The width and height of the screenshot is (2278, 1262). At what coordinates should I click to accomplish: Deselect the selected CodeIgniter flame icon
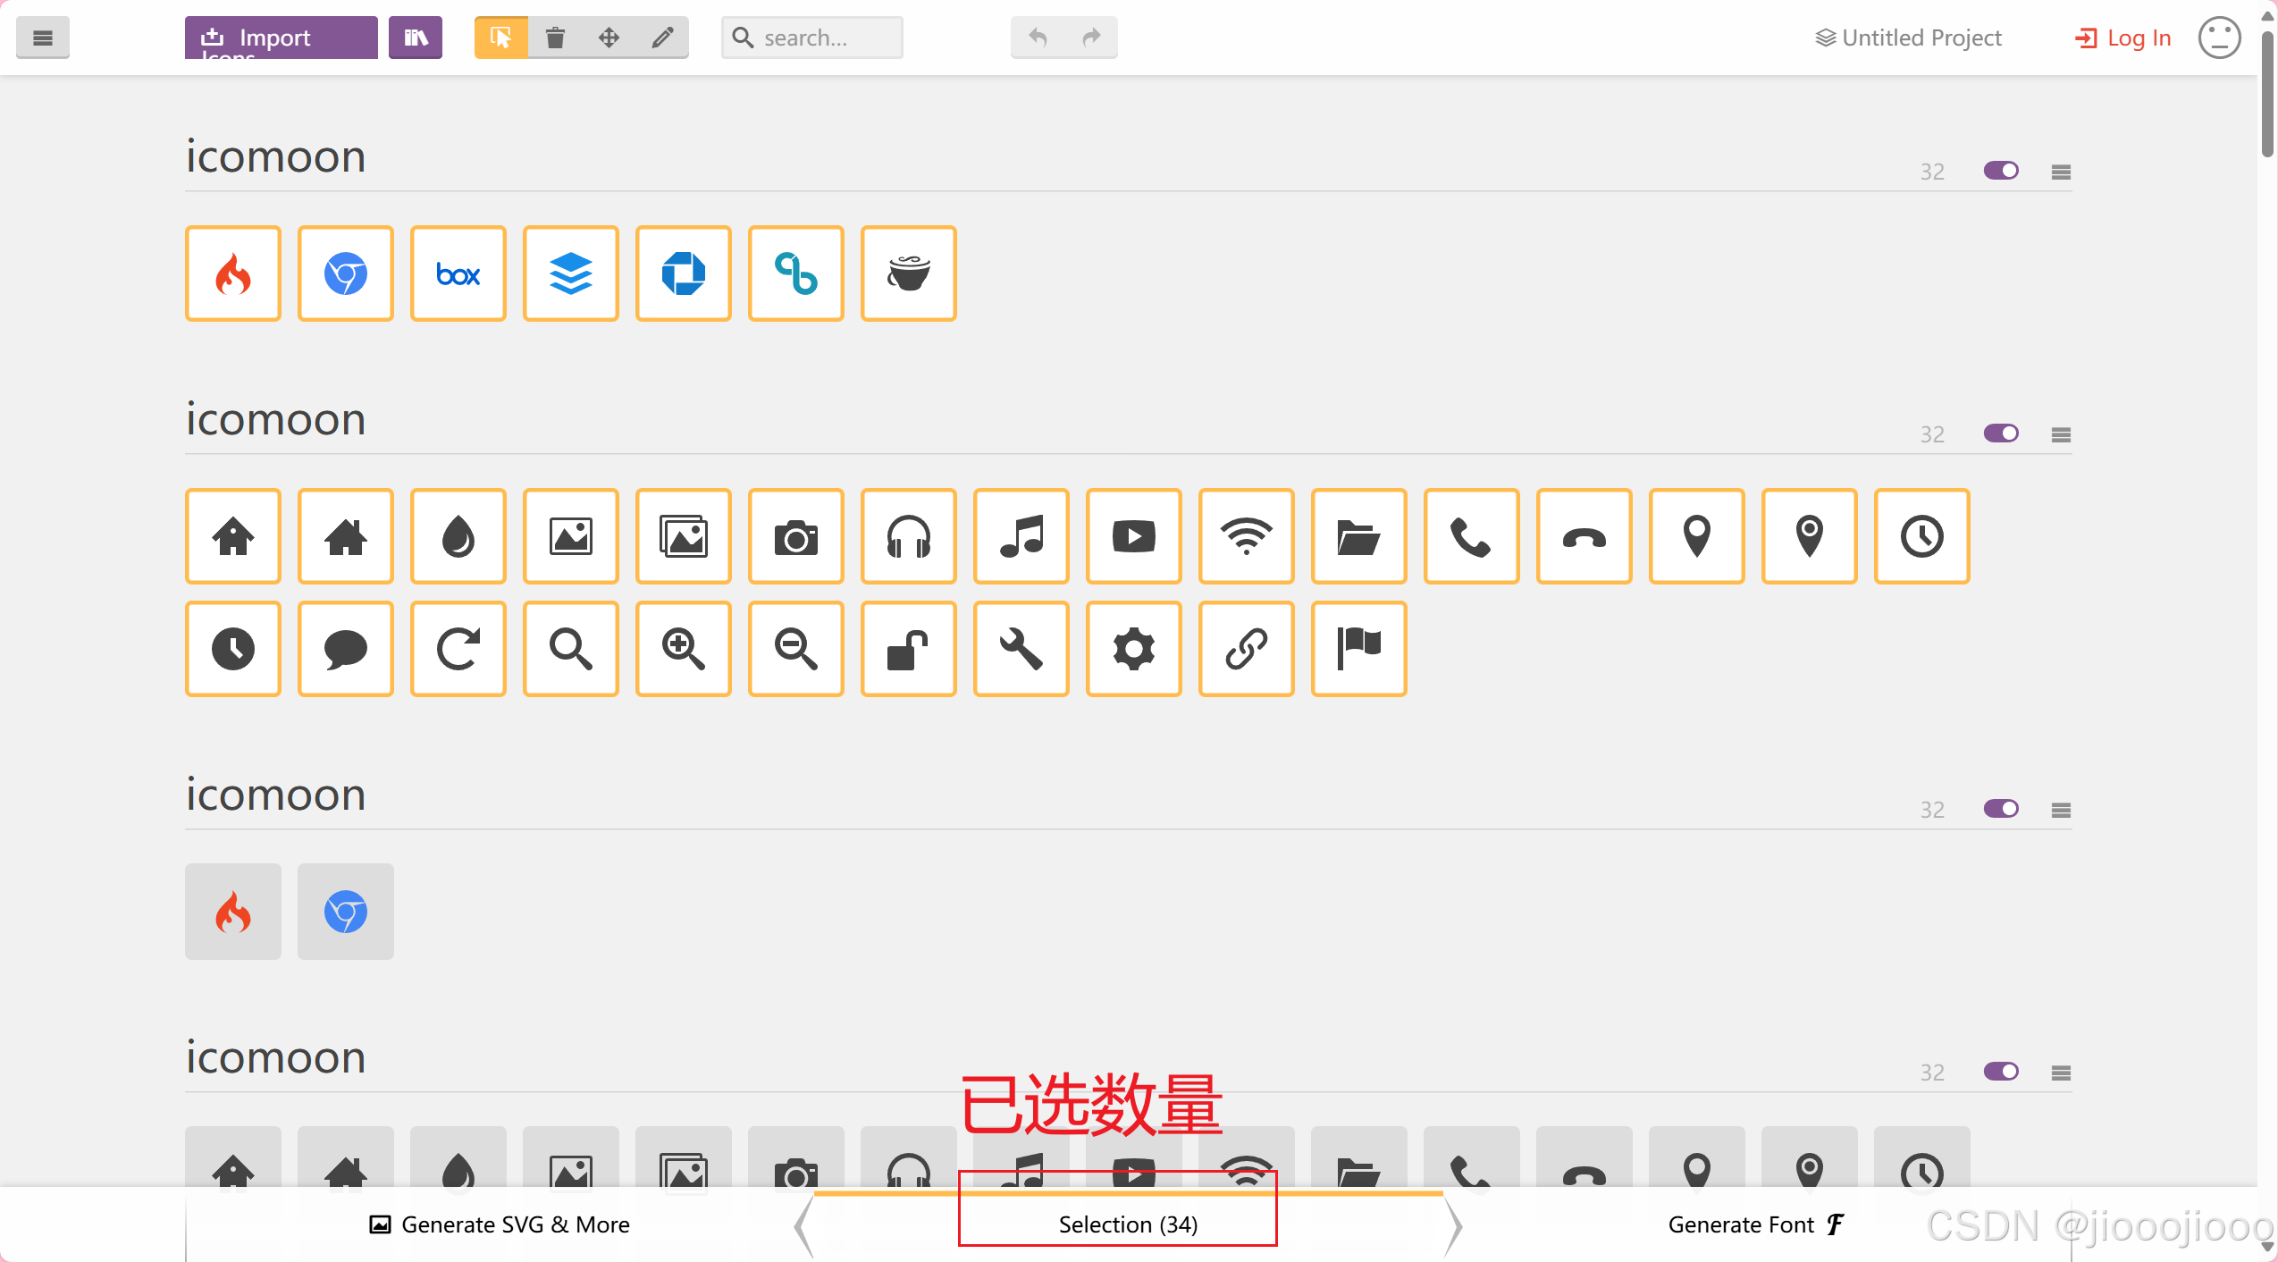(233, 273)
